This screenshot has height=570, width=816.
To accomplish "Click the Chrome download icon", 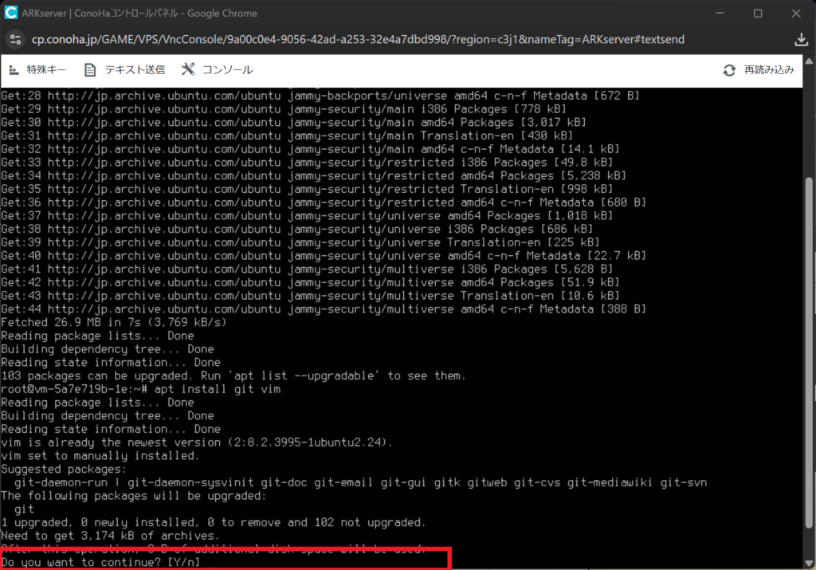I will [802, 39].
